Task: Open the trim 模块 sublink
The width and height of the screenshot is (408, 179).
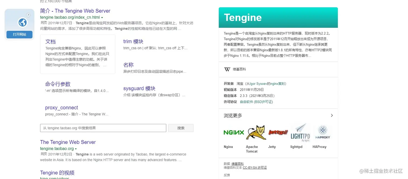Action: coord(133,42)
